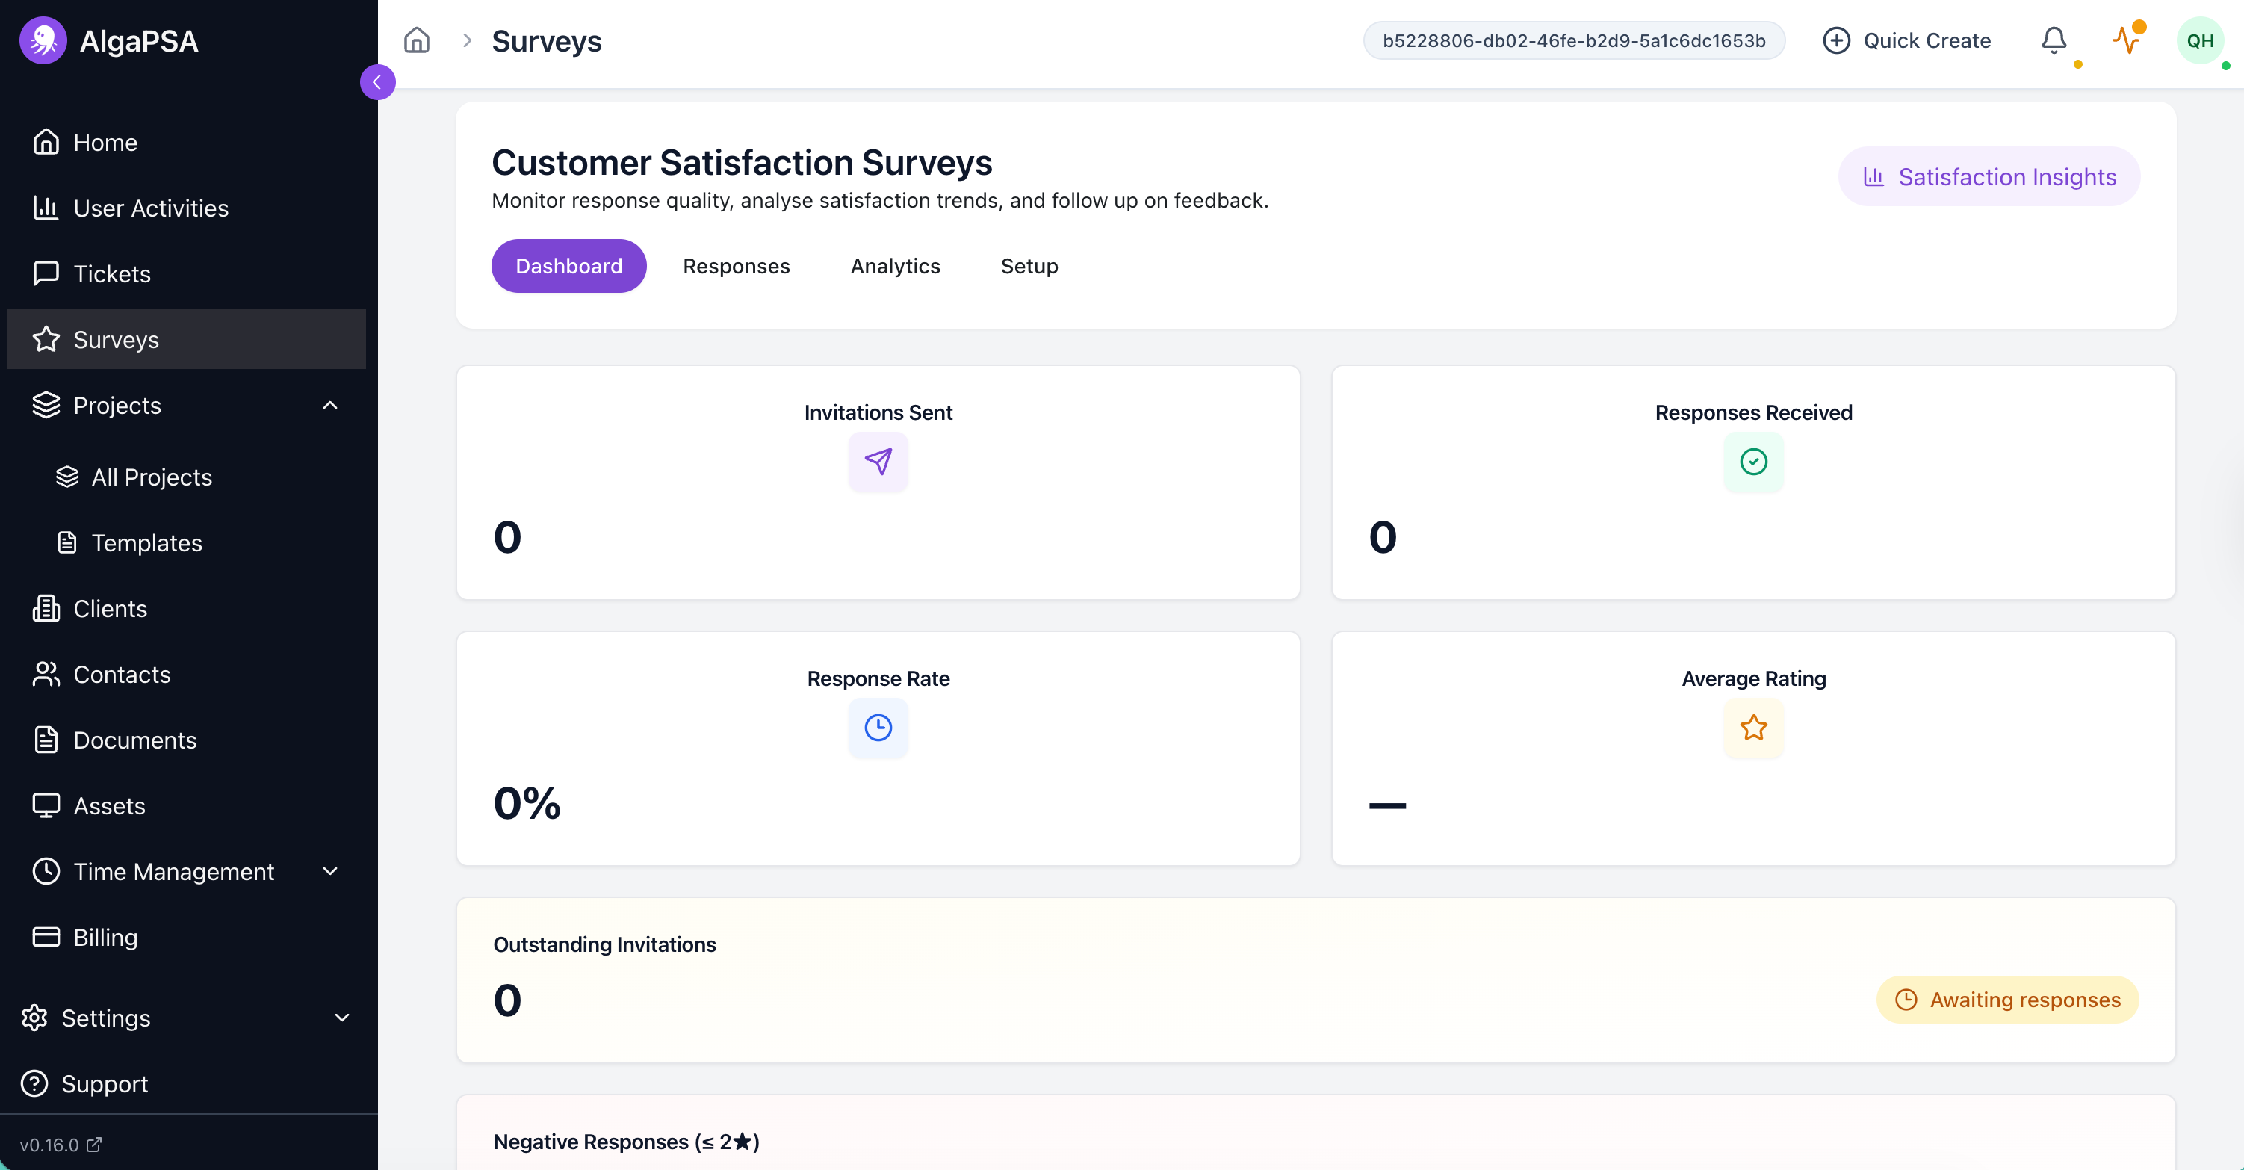Open the notifications bell
This screenshot has width=2244, height=1170.
[x=2054, y=41]
